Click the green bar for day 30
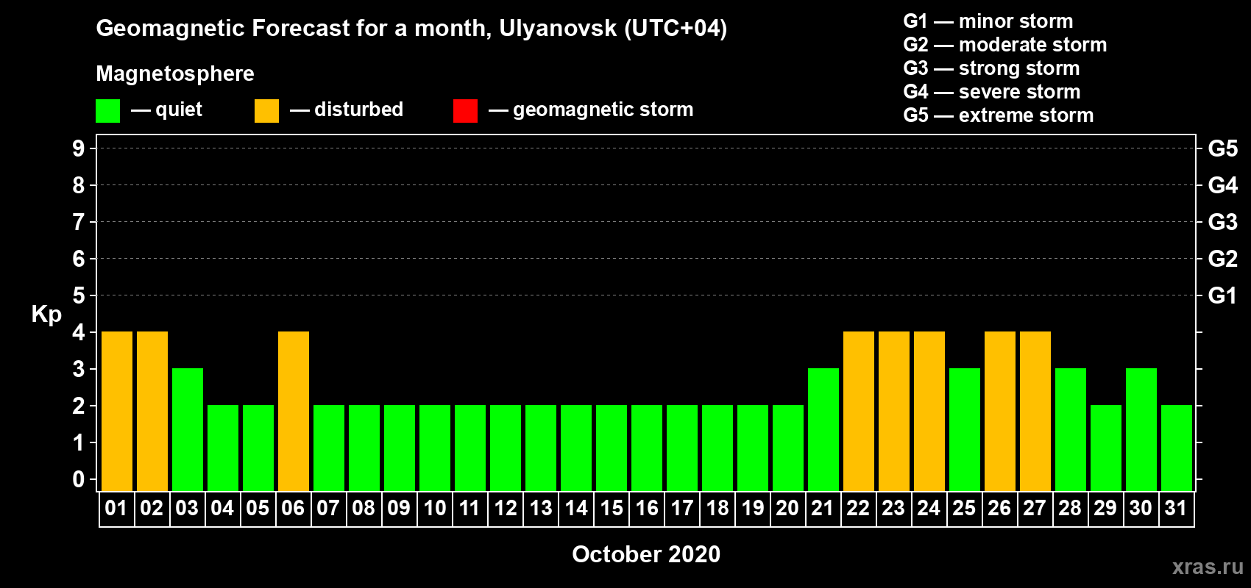 pos(1141,429)
